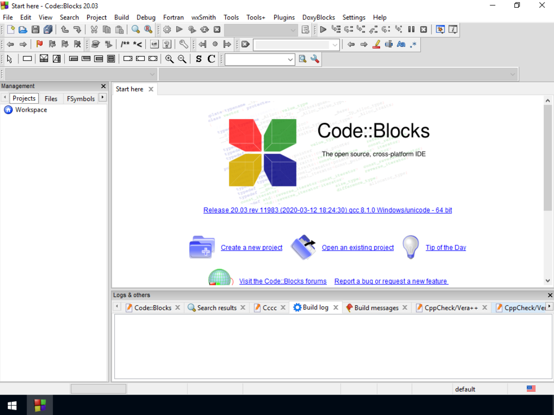
Task: Click the New file toolbar icon
Action: coord(11,30)
